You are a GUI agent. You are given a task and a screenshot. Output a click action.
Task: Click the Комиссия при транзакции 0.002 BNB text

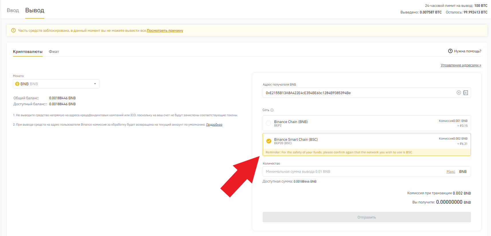pyautogui.click(x=439, y=193)
